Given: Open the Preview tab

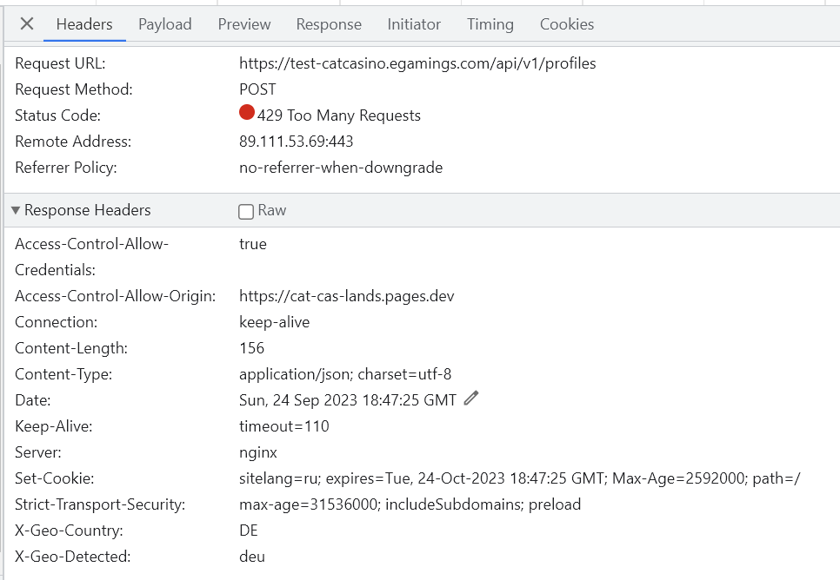Looking at the screenshot, I should (243, 24).
